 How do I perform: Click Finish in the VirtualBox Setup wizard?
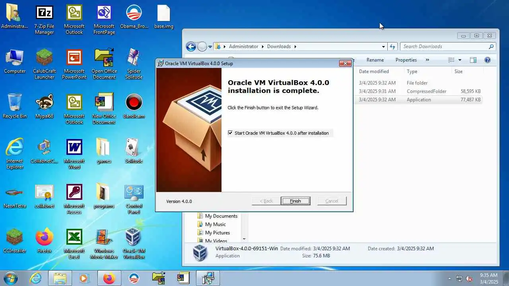(295, 201)
